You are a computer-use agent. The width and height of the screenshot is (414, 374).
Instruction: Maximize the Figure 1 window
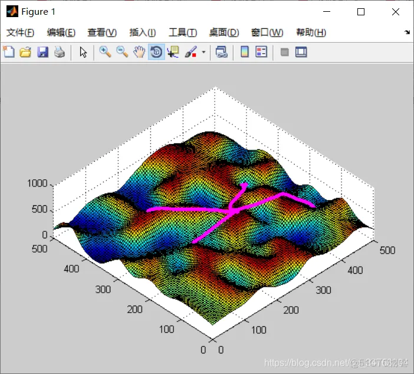[x=361, y=12]
